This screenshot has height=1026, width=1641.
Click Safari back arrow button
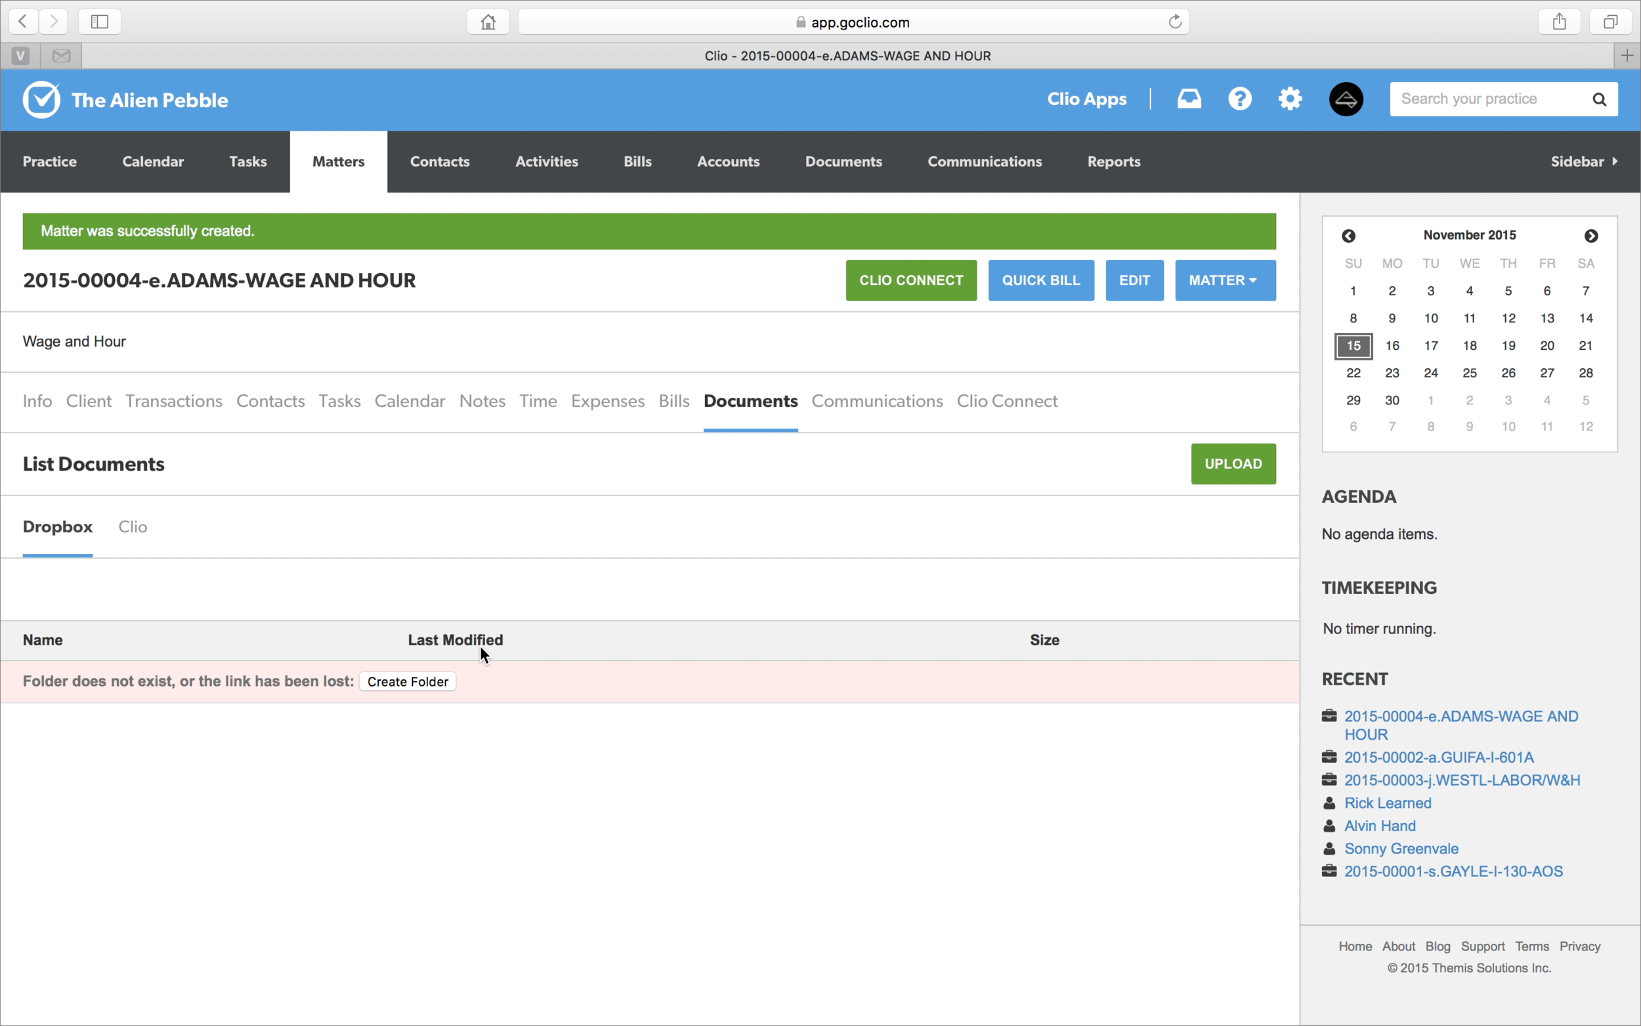(22, 21)
